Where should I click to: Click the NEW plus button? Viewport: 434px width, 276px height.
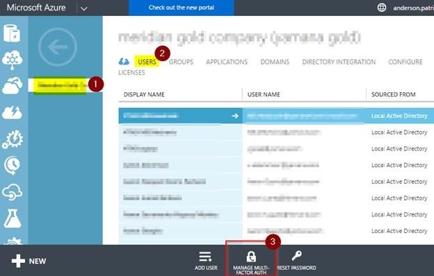(29, 261)
